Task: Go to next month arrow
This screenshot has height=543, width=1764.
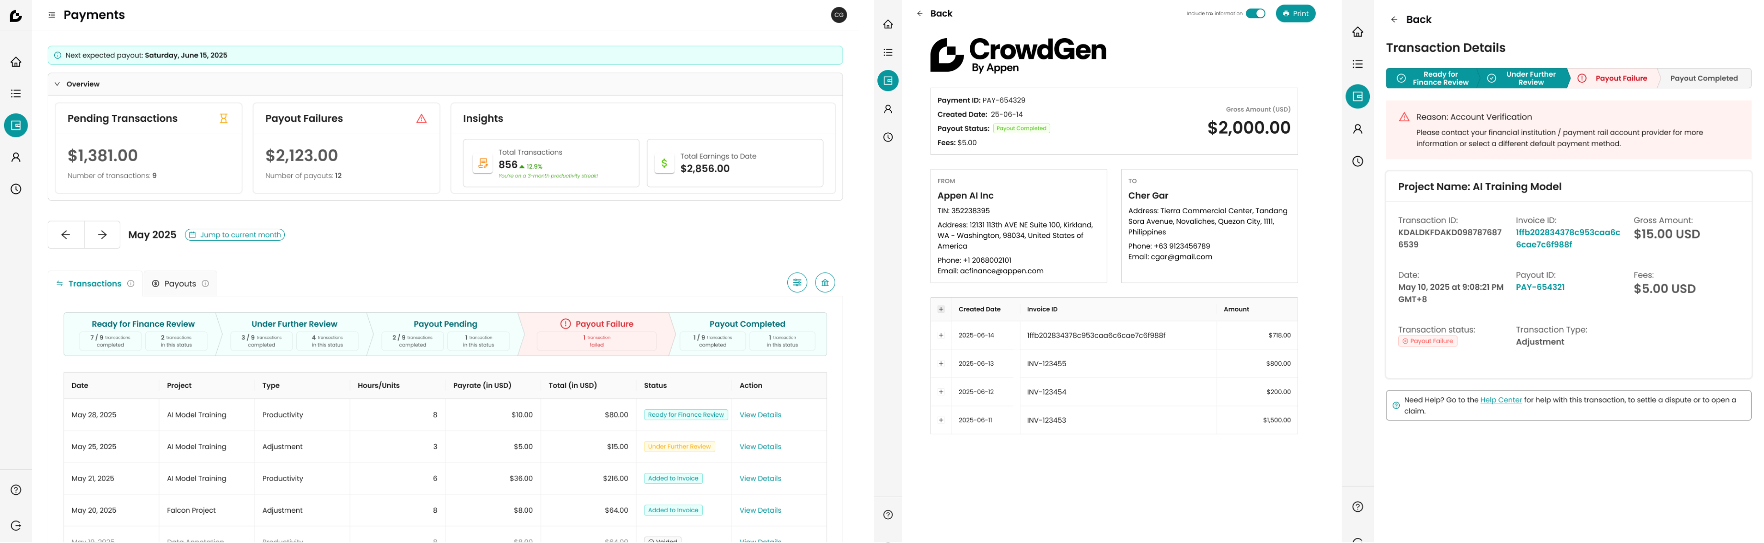Action: (x=102, y=235)
